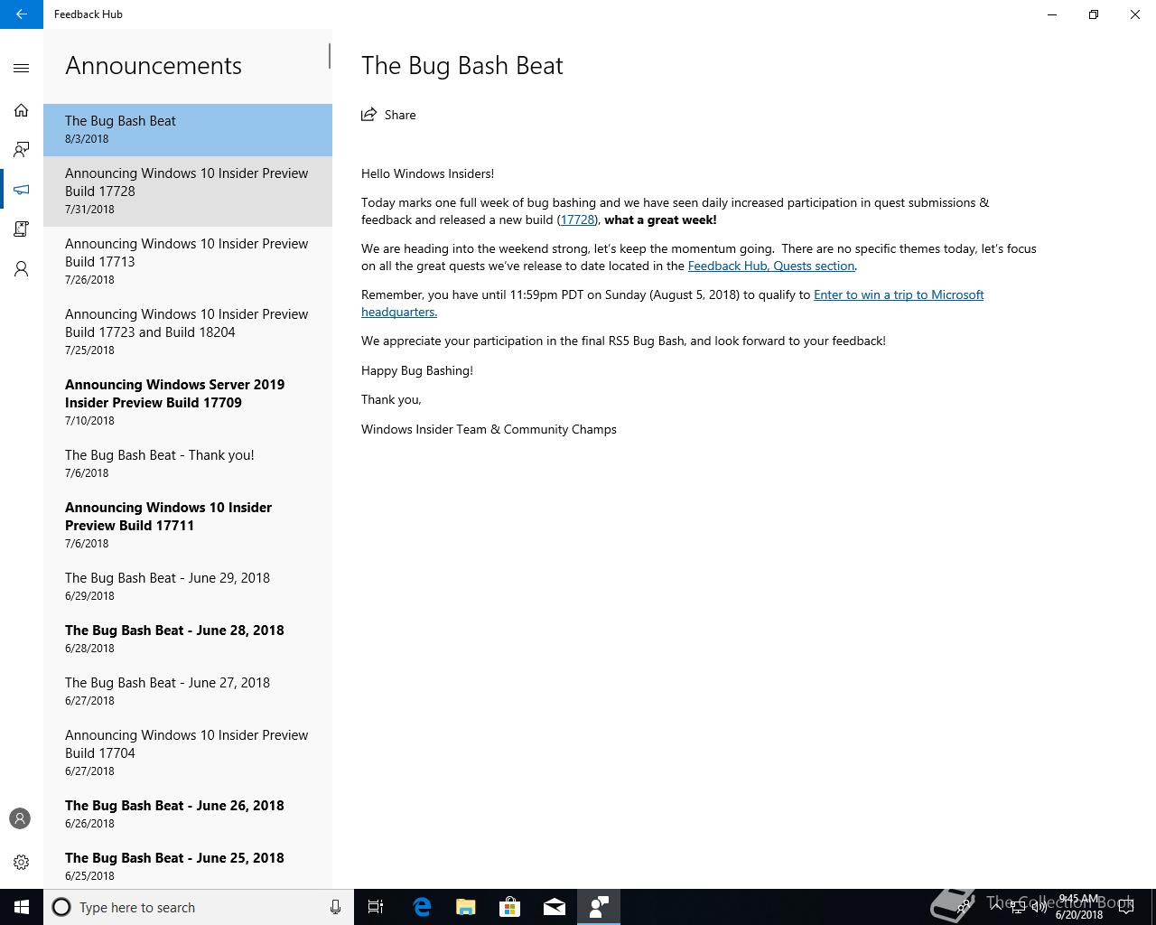The width and height of the screenshot is (1156, 925).
Task: Open the Home page icon
Action: [22, 110]
